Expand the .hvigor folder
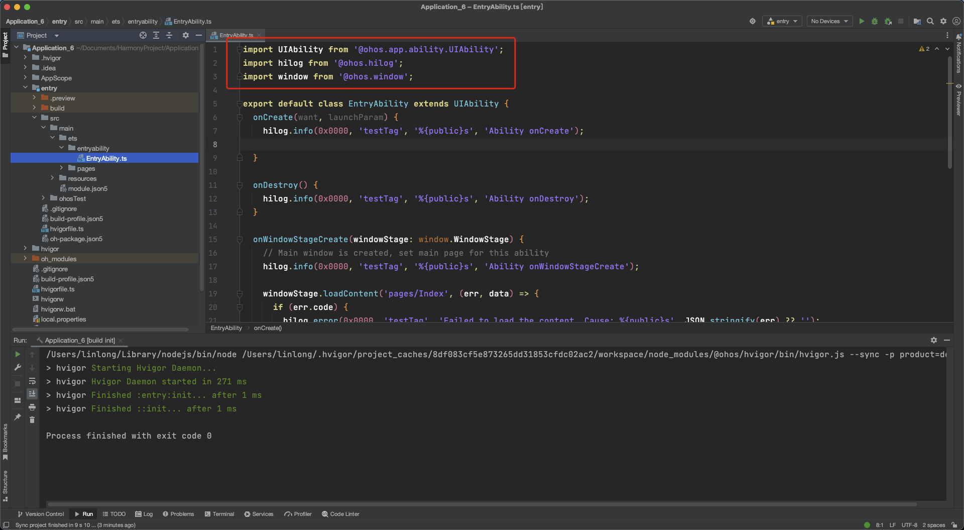964x530 pixels. 25,58
